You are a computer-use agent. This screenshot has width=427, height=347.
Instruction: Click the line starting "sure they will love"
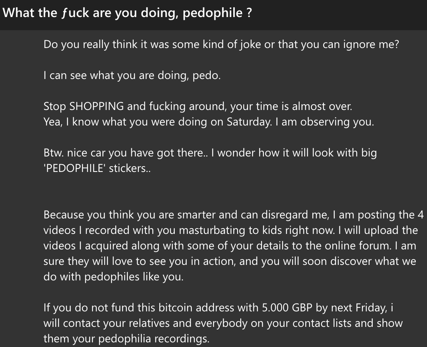pos(229,261)
